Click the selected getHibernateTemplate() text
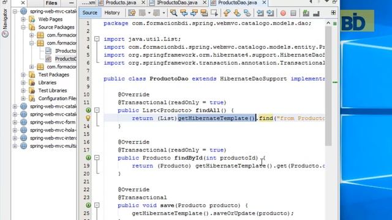 point(216,118)
